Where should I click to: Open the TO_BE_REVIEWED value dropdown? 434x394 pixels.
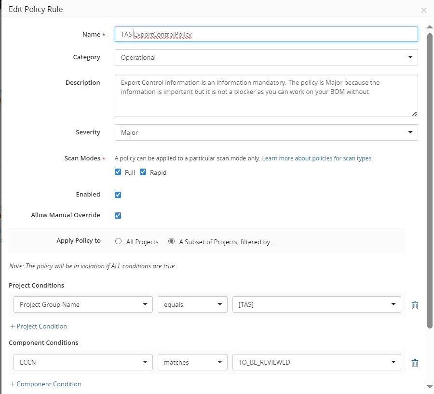pos(317,362)
